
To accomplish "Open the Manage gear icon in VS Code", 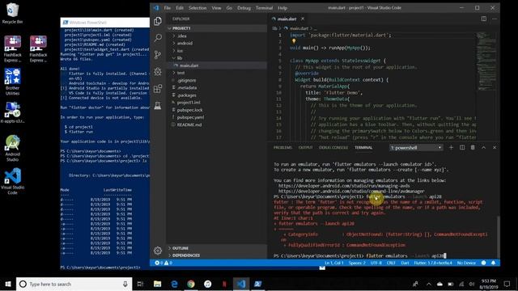I will pos(158,251).
